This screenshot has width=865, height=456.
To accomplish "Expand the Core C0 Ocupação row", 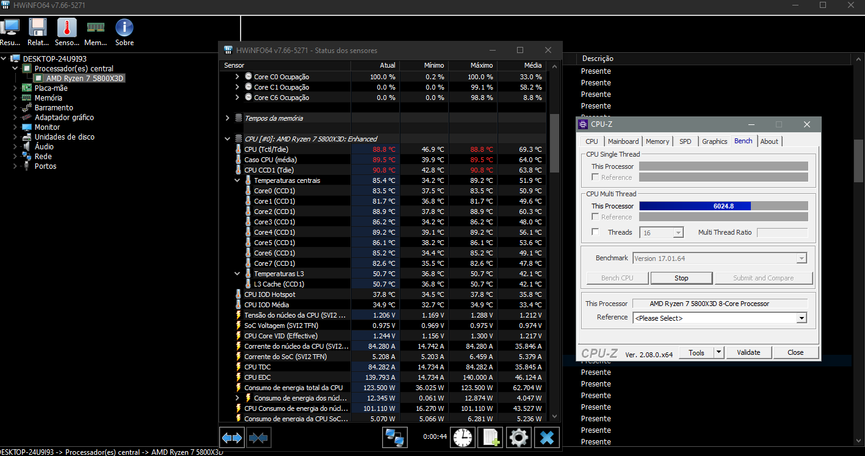I will pos(238,77).
